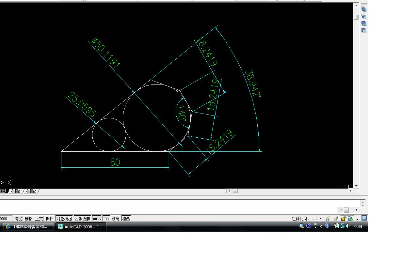Click the 9:44 clock in taskbar
The height and width of the screenshot is (261, 418).
358,226
